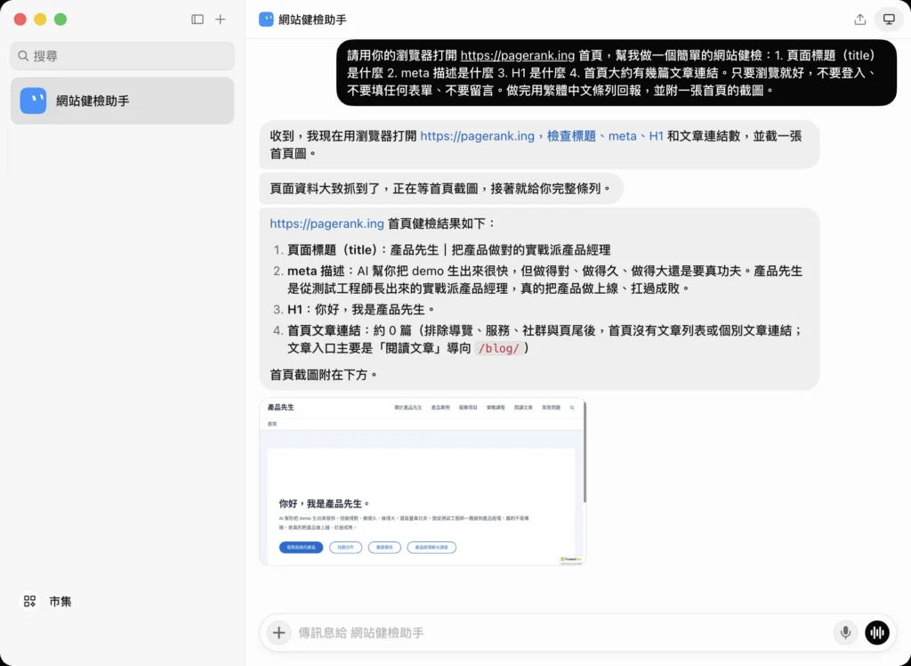The height and width of the screenshot is (666, 911).
Task: Open the homepage screenshot thumbnail
Action: click(x=423, y=482)
